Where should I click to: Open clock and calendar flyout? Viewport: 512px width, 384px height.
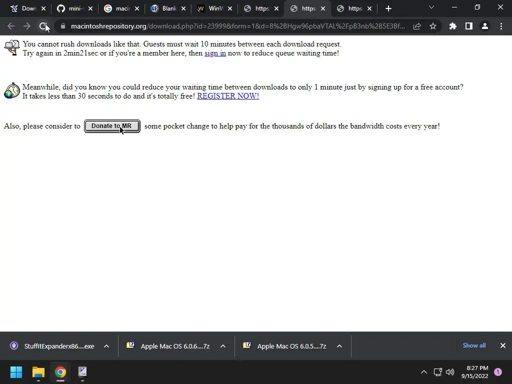coord(475,372)
